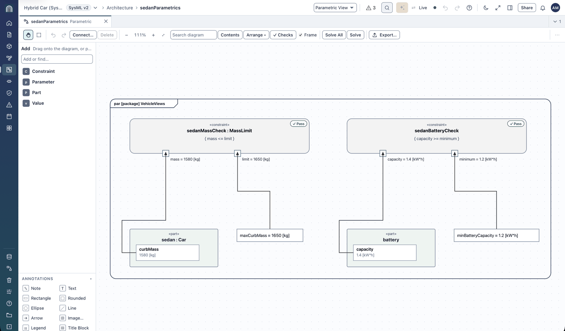This screenshot has height=331, width=565.
Task: Zoom out with the minus button
Action: [x=126, y=35]
